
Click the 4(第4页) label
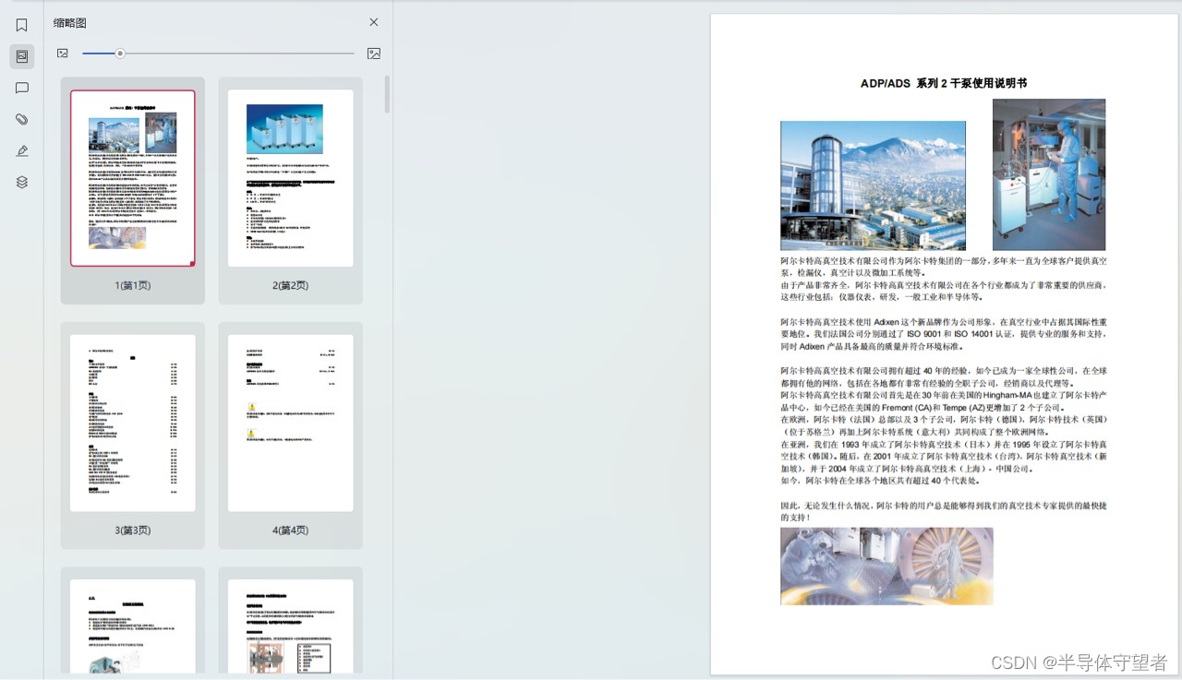(291, 531)
